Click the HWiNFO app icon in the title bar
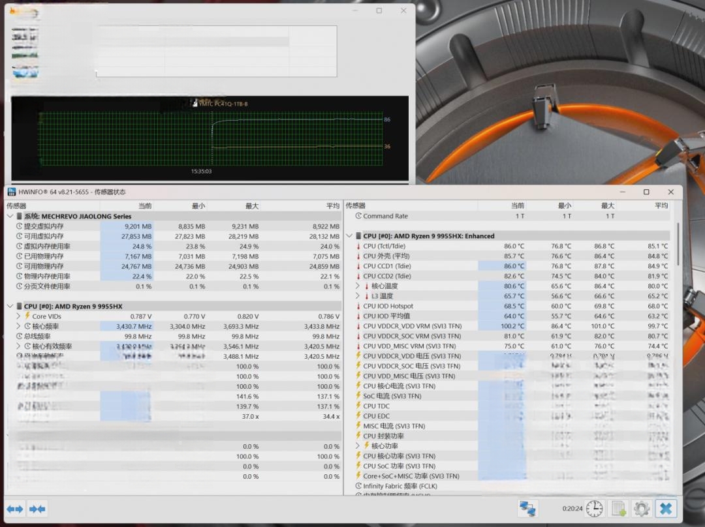705x527 pixels. point(12,192)
